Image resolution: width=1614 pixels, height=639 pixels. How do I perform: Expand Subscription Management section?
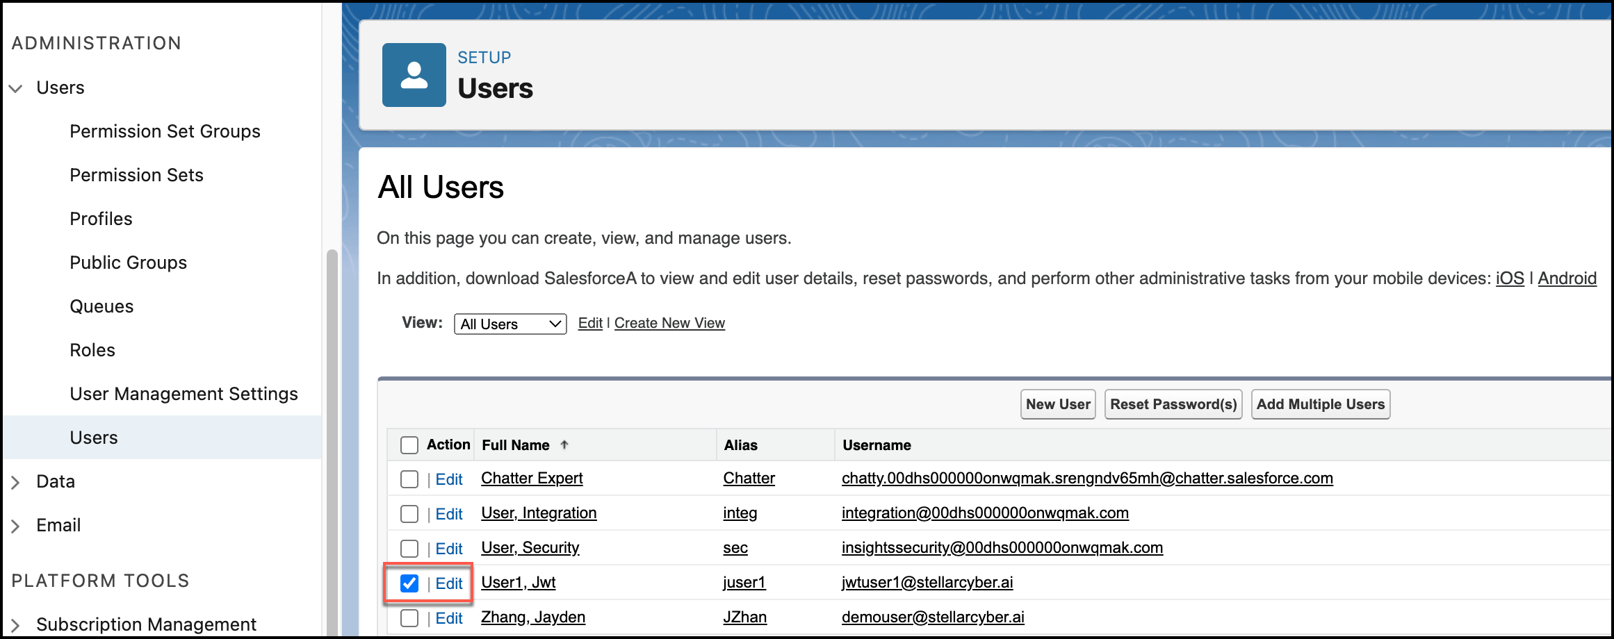[15, 625]
